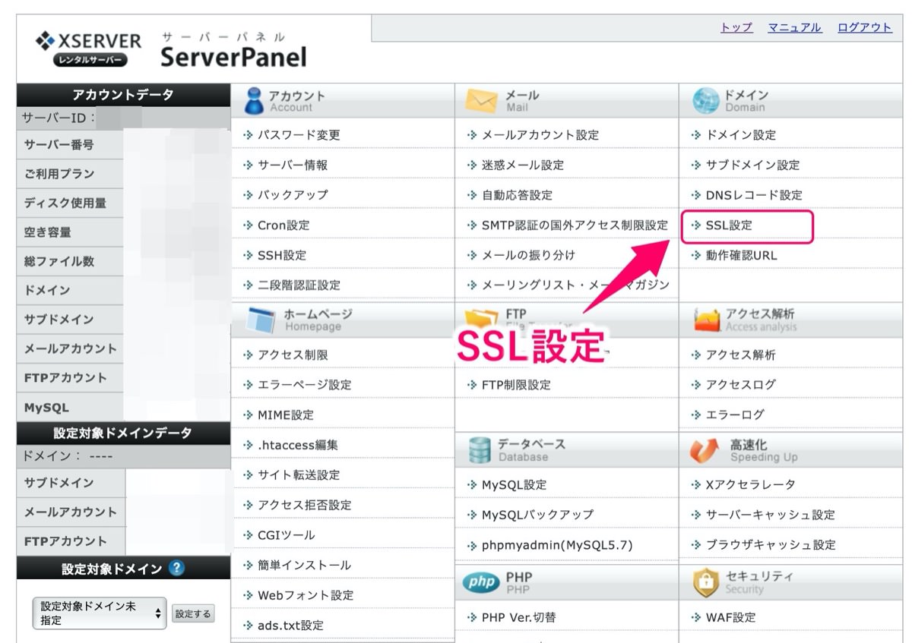Click the Account section person icon
This screenshot has height=643, width=912.
tap(254, 100)
